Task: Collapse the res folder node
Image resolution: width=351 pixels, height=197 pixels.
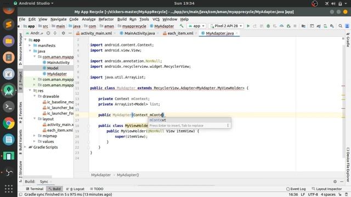Action: (30, 90)
